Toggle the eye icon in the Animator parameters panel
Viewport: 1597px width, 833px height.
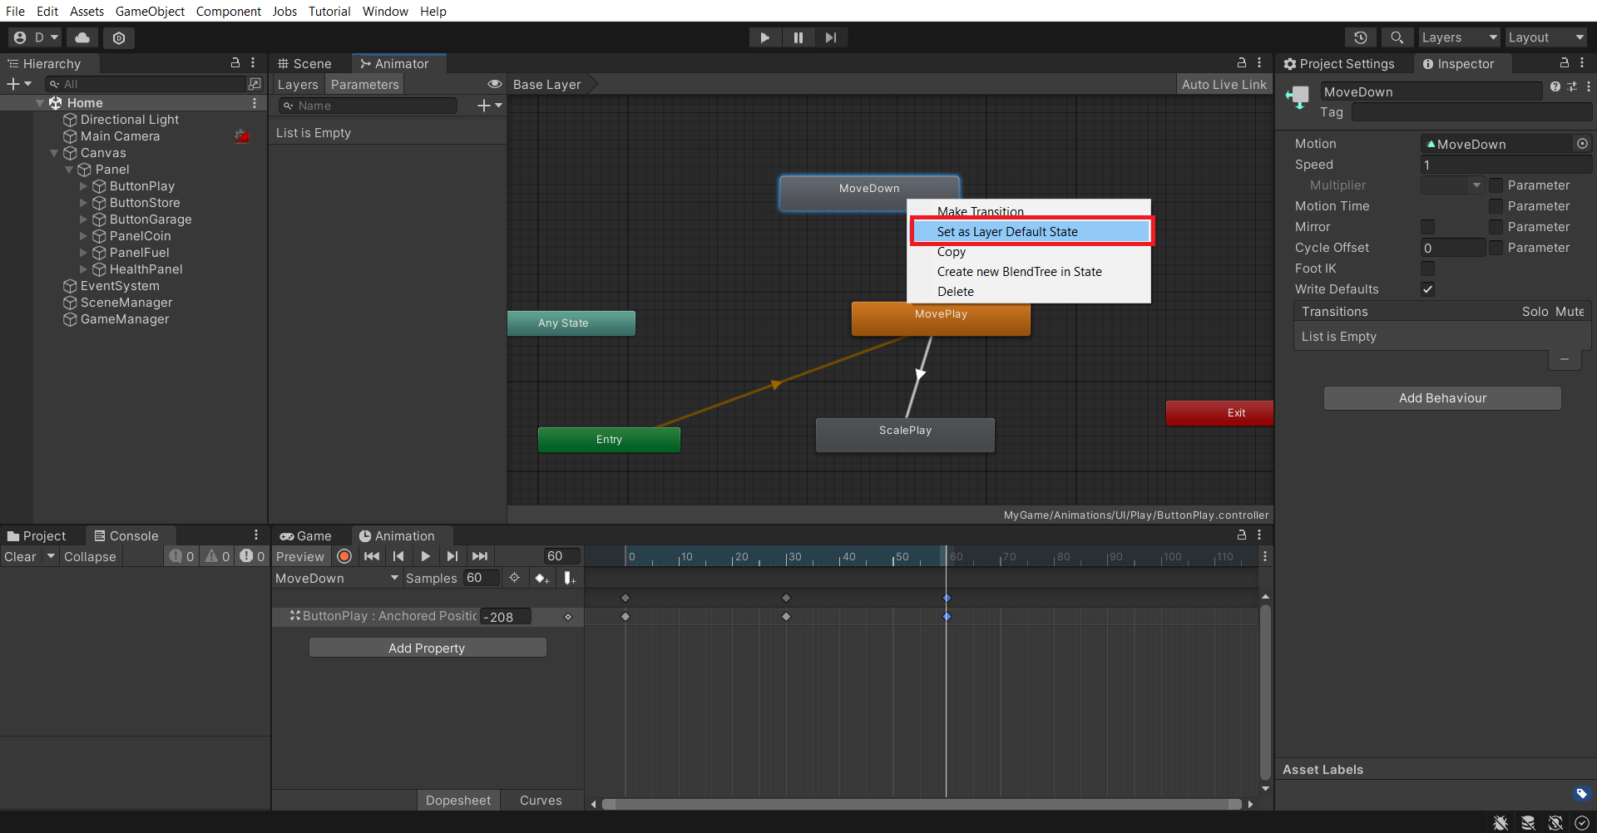tap(495, 84)
